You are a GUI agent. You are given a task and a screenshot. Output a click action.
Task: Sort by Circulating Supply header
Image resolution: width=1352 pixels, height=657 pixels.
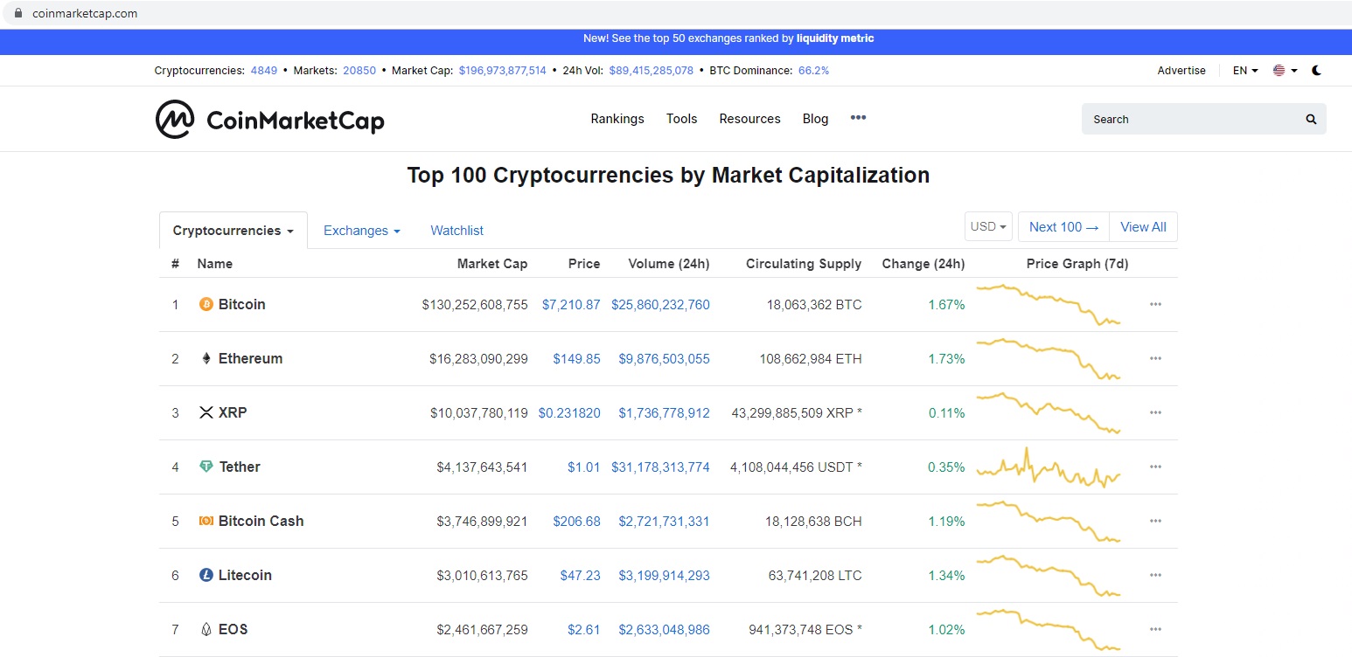pyautogui.click(x=804, y=264)
